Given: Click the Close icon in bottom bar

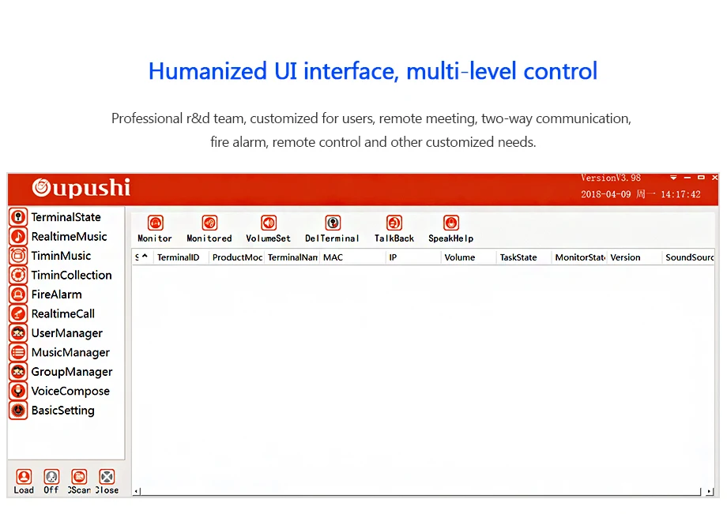Looking at the screenshot, I should [x=107, y=476].
